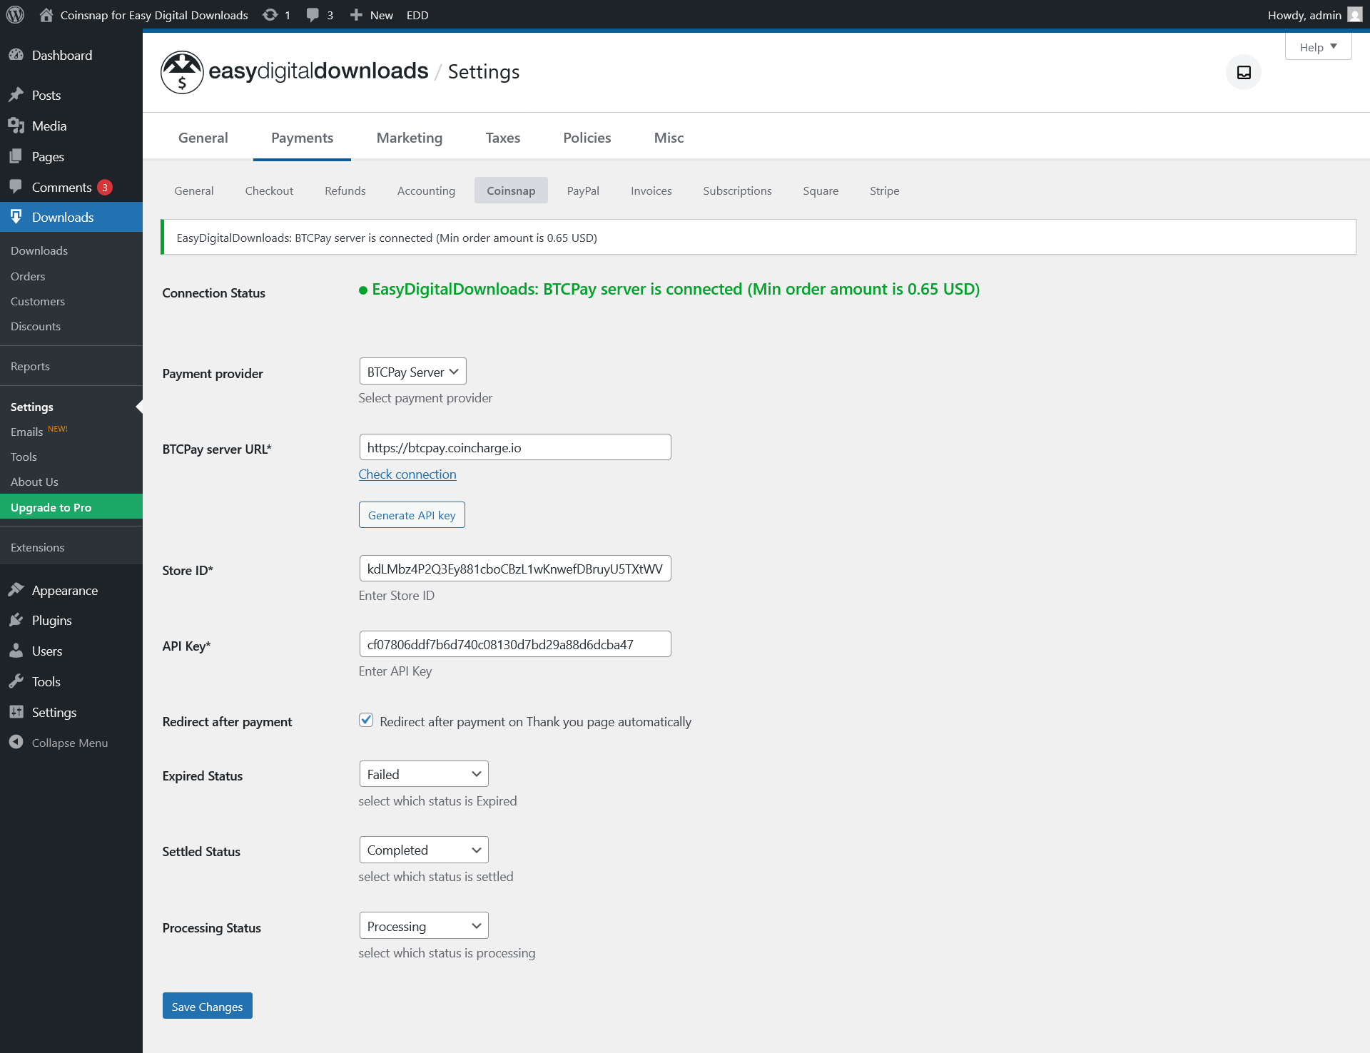
Task: Select the Stripe sub-tab
Action: pos(884,190)
